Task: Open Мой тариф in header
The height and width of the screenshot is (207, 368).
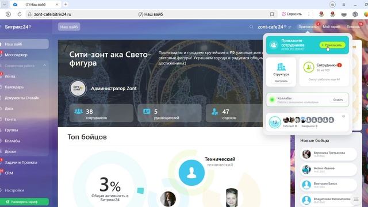Action: [x=331, y=27]
